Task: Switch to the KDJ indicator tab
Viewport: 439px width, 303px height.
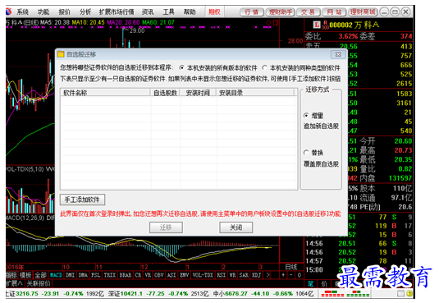Action: pyautogui.click(x=256, y=275)
